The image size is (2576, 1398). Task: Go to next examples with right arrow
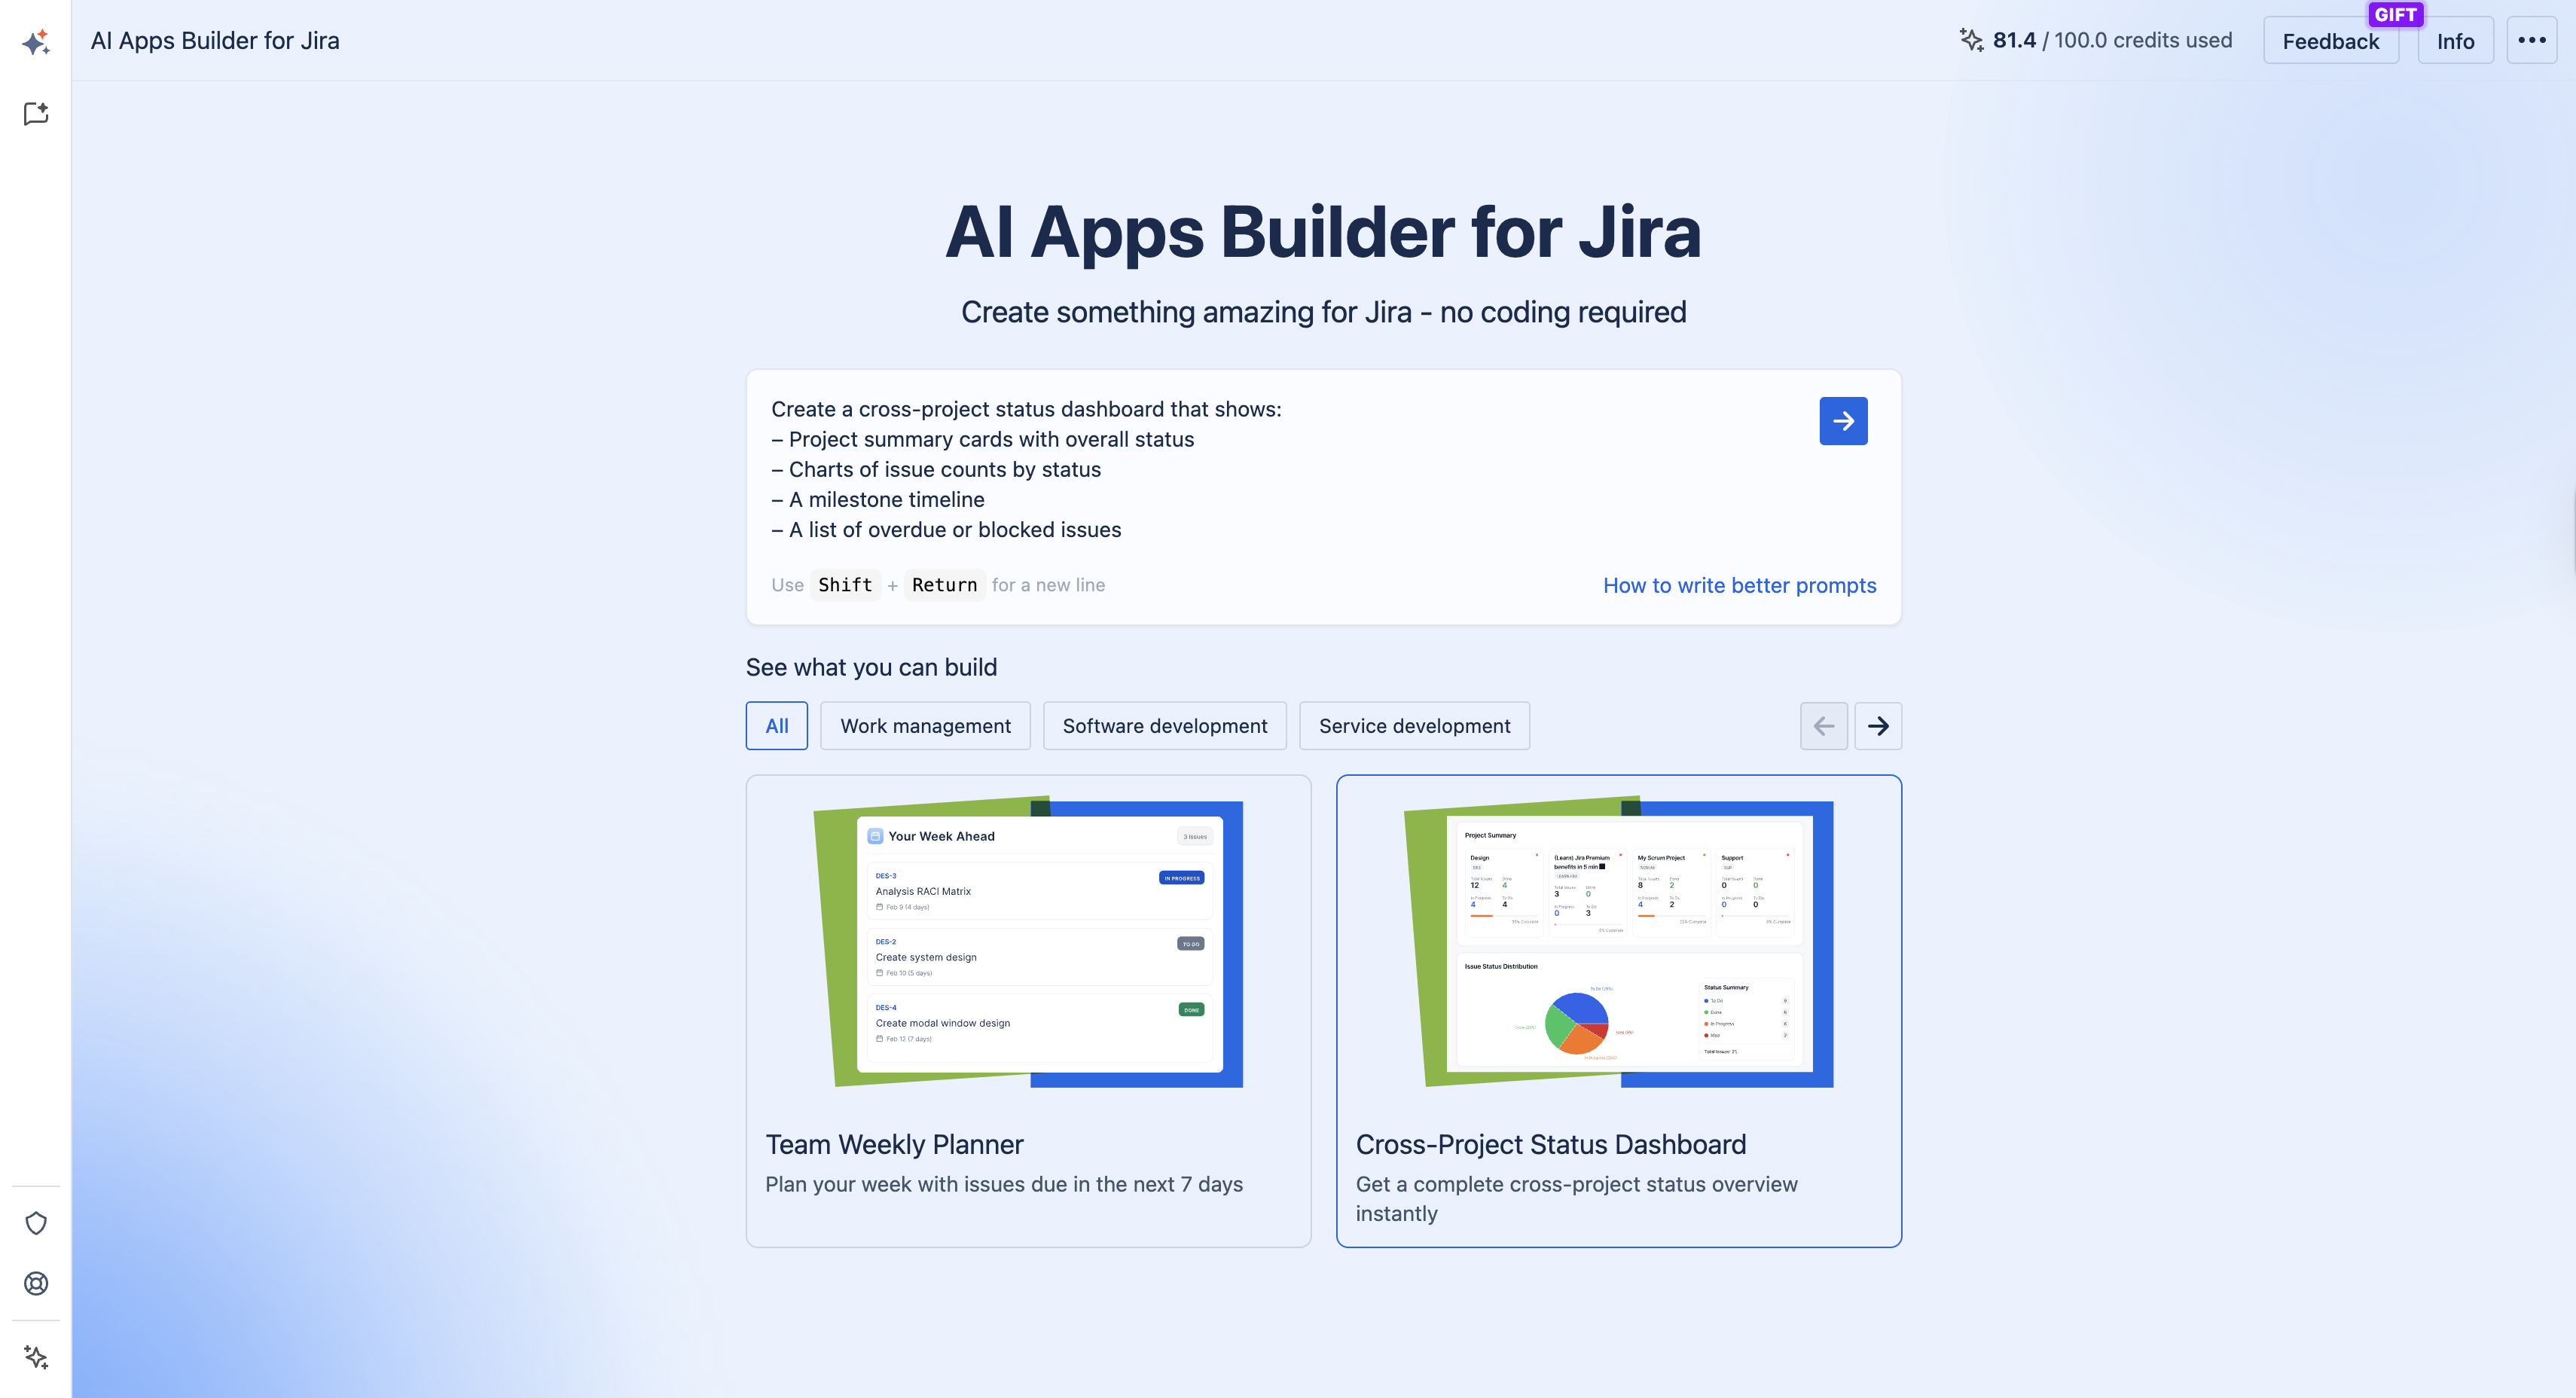point(1878,726)
